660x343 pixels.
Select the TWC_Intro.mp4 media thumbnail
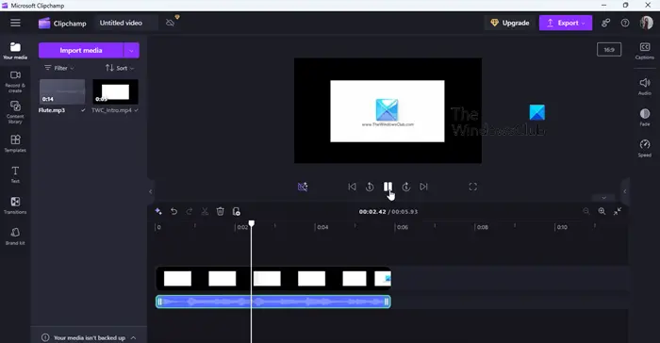(x=115, y=91)
